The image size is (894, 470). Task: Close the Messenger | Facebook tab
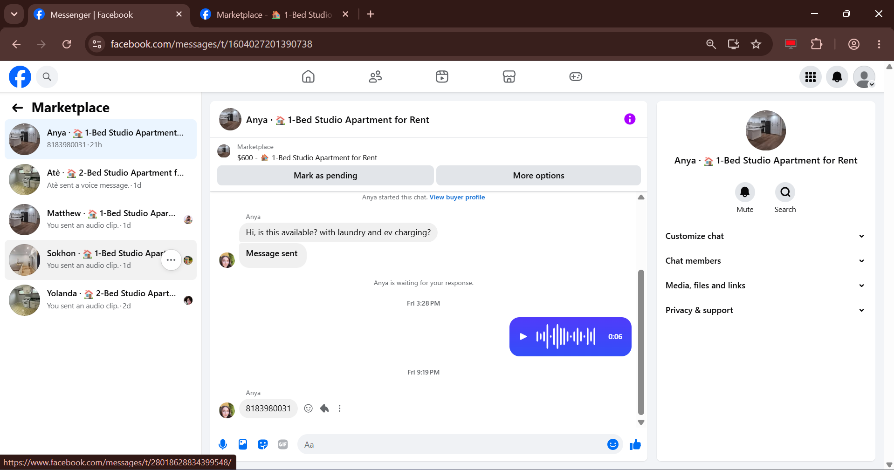click(x=179, y=14)
